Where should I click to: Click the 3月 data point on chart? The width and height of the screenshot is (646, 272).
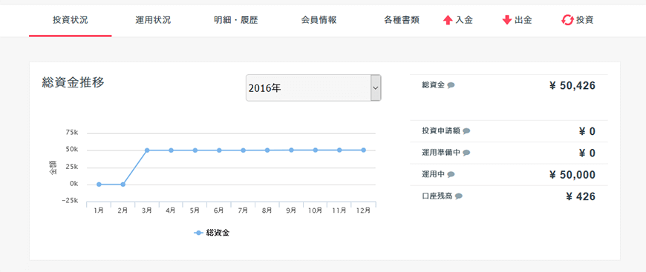[x=147, y=150]
